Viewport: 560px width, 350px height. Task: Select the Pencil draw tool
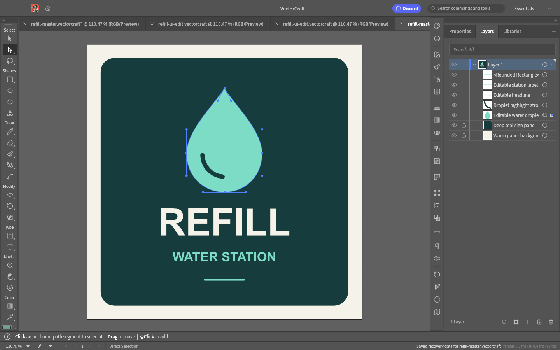[10, 132]
